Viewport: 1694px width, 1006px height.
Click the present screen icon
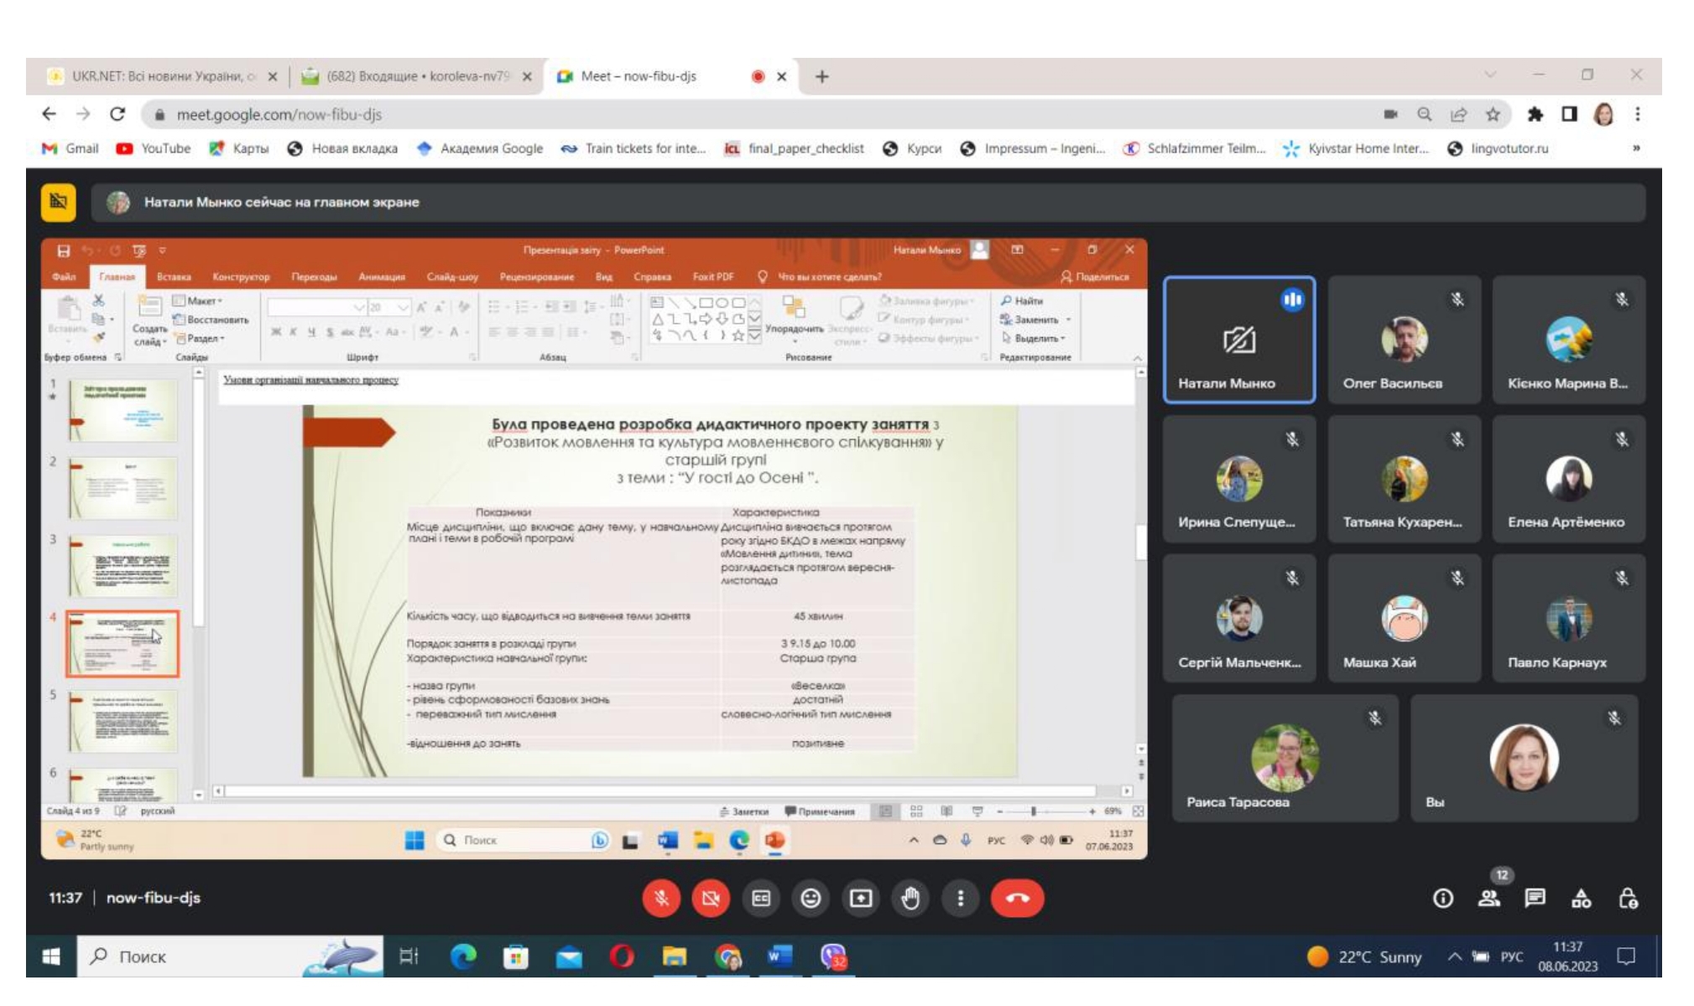(861, 899)
